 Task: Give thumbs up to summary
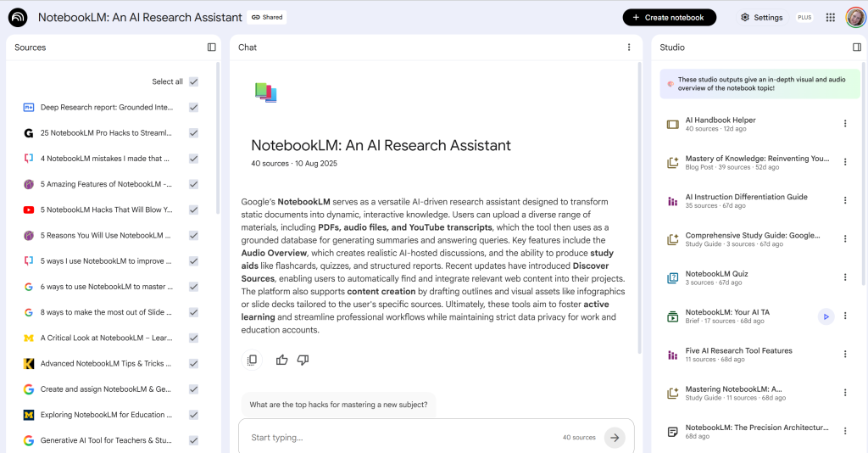(281, 360)
